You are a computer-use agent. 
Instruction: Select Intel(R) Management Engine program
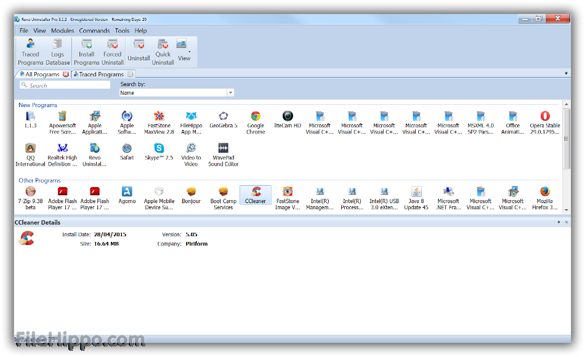tap(320, 198)
